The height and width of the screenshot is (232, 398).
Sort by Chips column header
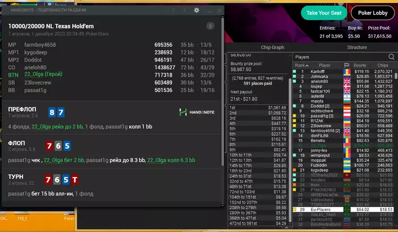click(383, 65)
